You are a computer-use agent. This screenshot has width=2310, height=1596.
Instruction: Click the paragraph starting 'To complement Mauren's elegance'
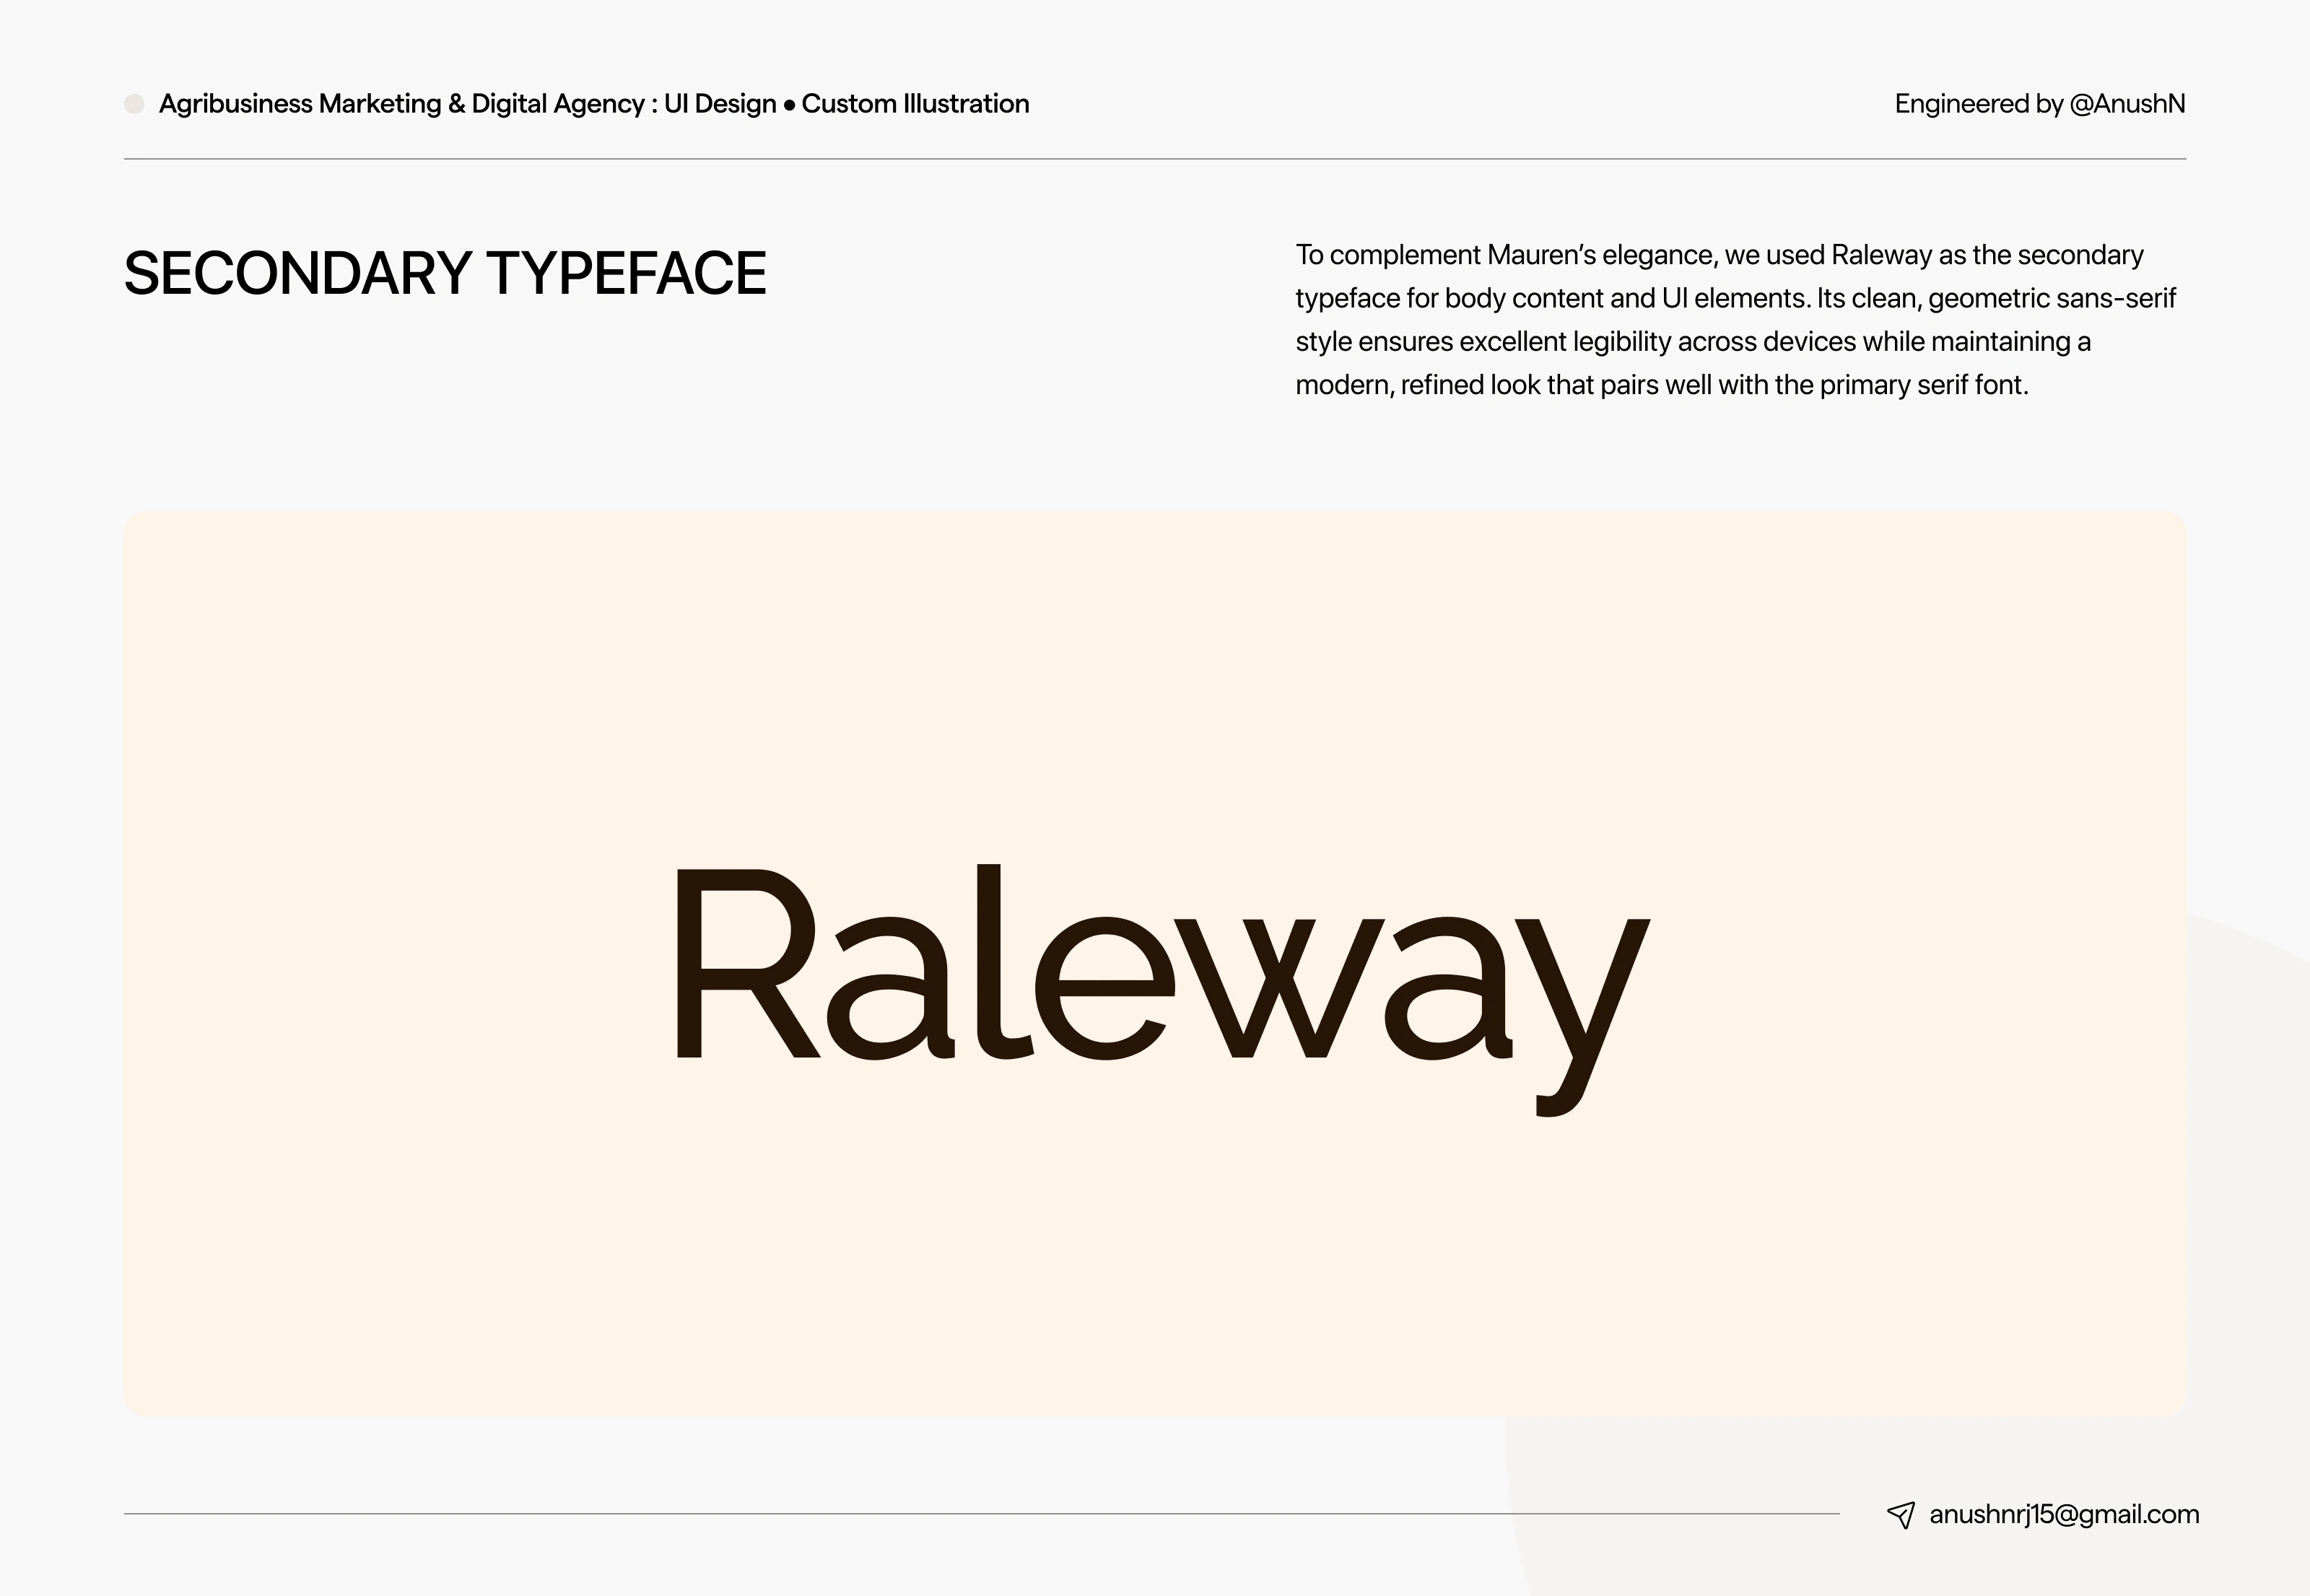tap(1736, 320)
